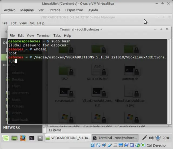Open the Terminal window's File menu

(12, 35)
